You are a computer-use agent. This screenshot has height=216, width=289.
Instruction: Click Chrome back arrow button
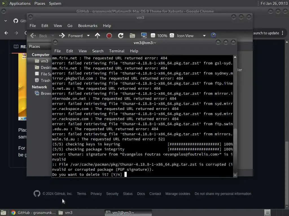[x=6, y=33]
